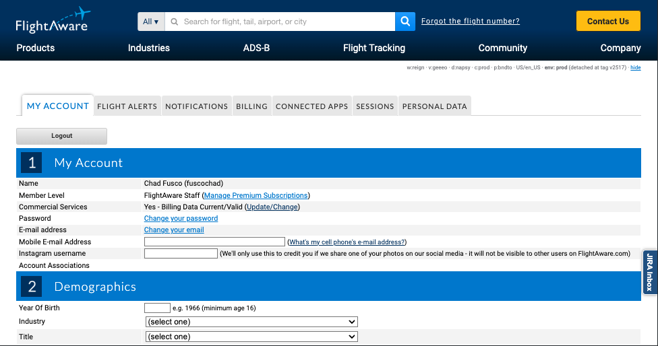Click the FlightAware logo

53,20
